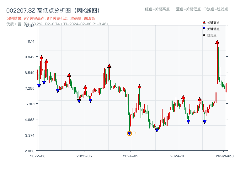
Task: Select the blue key-low triangle near 2024-11
Action: 189,121
